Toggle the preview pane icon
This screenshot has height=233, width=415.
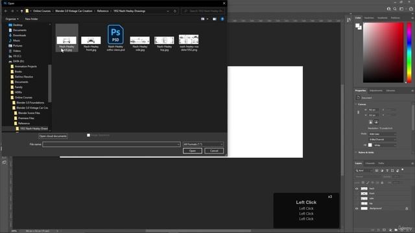(215, 19)
